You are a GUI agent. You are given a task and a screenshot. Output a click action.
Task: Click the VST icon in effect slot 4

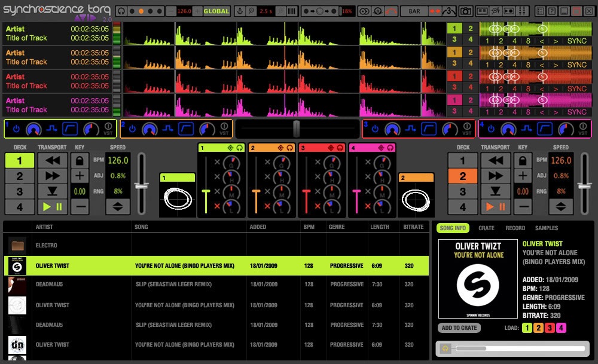(x=583, y=129)
